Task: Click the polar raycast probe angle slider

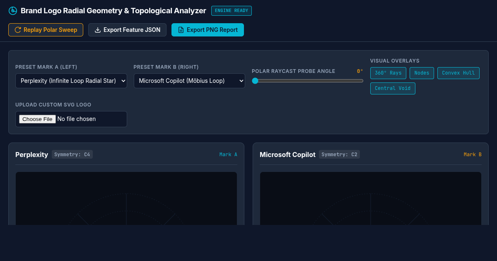Action: (307, 81)
